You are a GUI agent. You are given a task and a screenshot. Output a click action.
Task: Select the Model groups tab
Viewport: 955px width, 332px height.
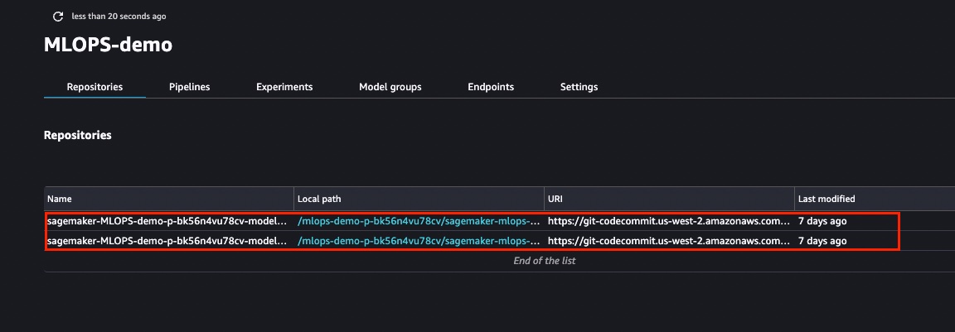(x=390, y=87)
